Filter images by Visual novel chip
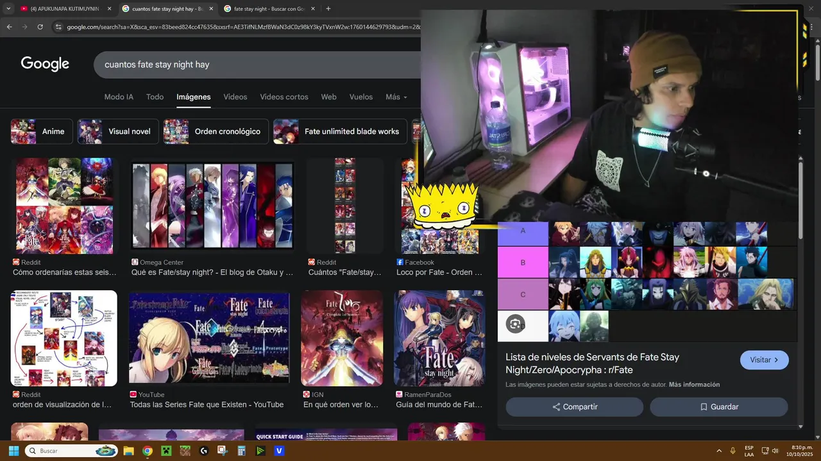The height and width of the screenshot is (461, 821). 118,131
